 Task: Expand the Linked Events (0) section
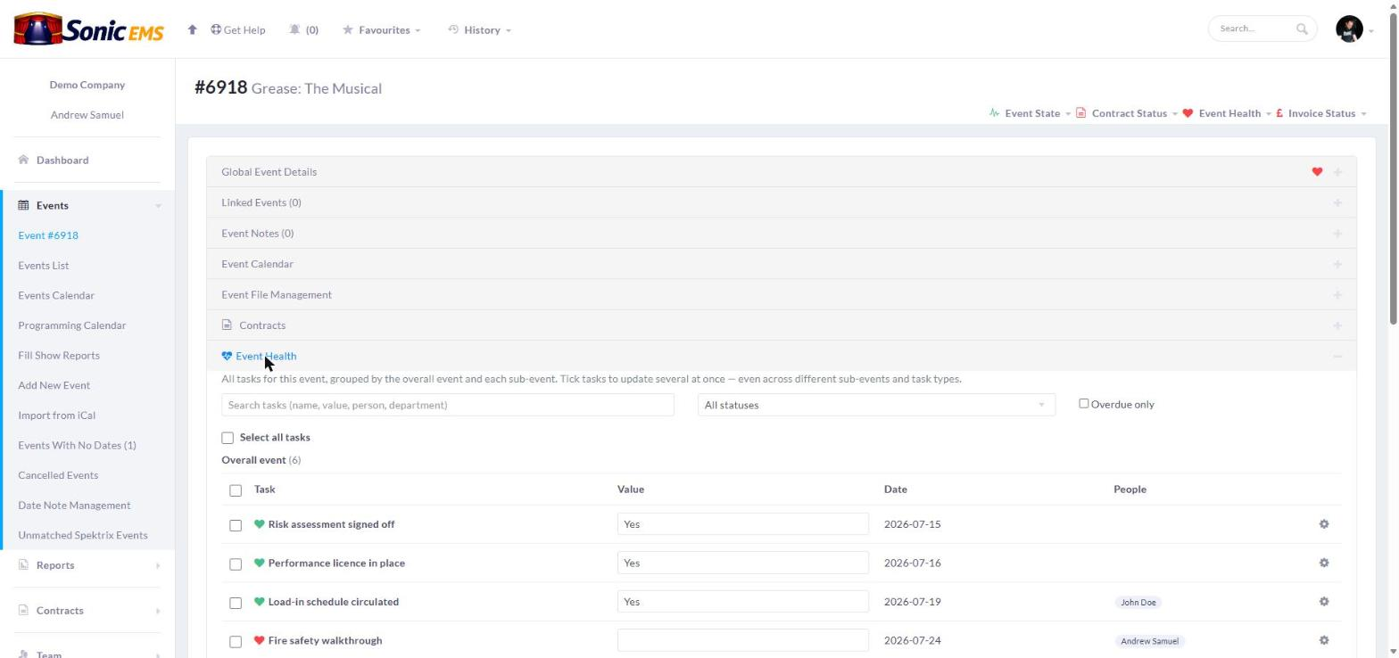pyautogui.click(x=782, y=202)
